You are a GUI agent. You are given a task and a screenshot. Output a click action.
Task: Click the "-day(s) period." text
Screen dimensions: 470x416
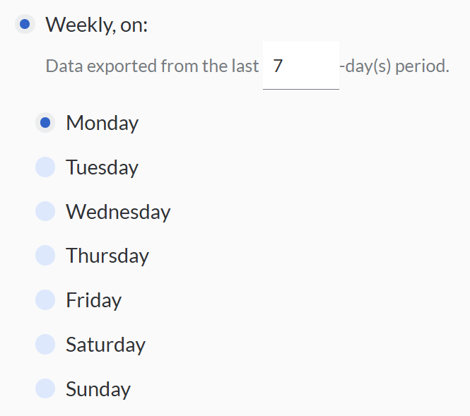click(394, 66)
